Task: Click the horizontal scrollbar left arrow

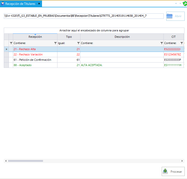Action: coord(6,161)
